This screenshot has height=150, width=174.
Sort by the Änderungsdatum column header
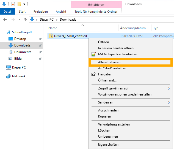click(x=133, y=28)
